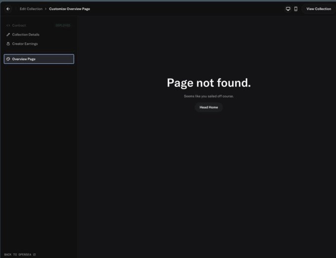Switch to mobile preview icon

pyautogui.click(x=295, y=9)
